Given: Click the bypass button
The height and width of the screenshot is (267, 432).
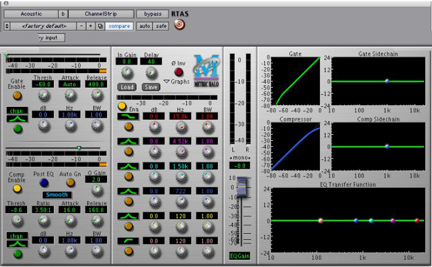Looking at the screenshot, I should click(152, 13).
